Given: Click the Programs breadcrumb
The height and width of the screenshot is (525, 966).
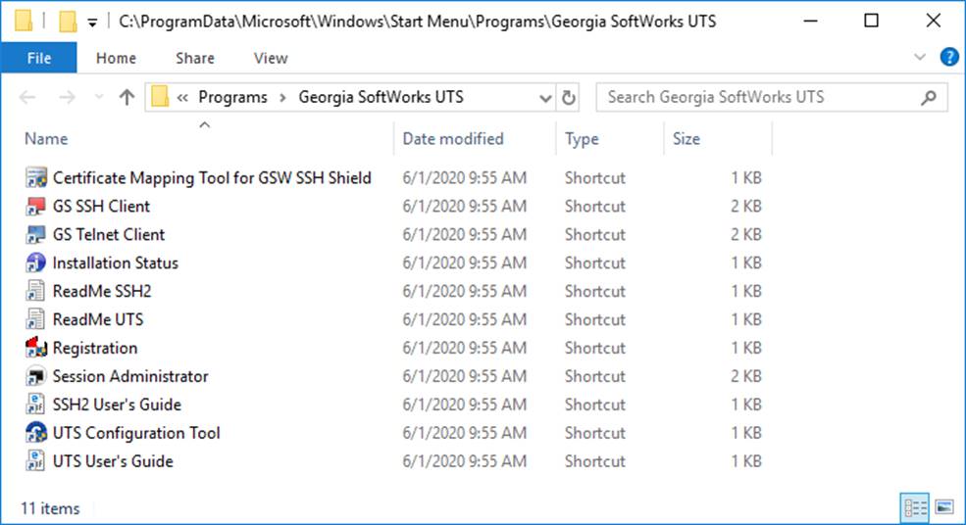Looking at the screenshot, I should [232, 97].
